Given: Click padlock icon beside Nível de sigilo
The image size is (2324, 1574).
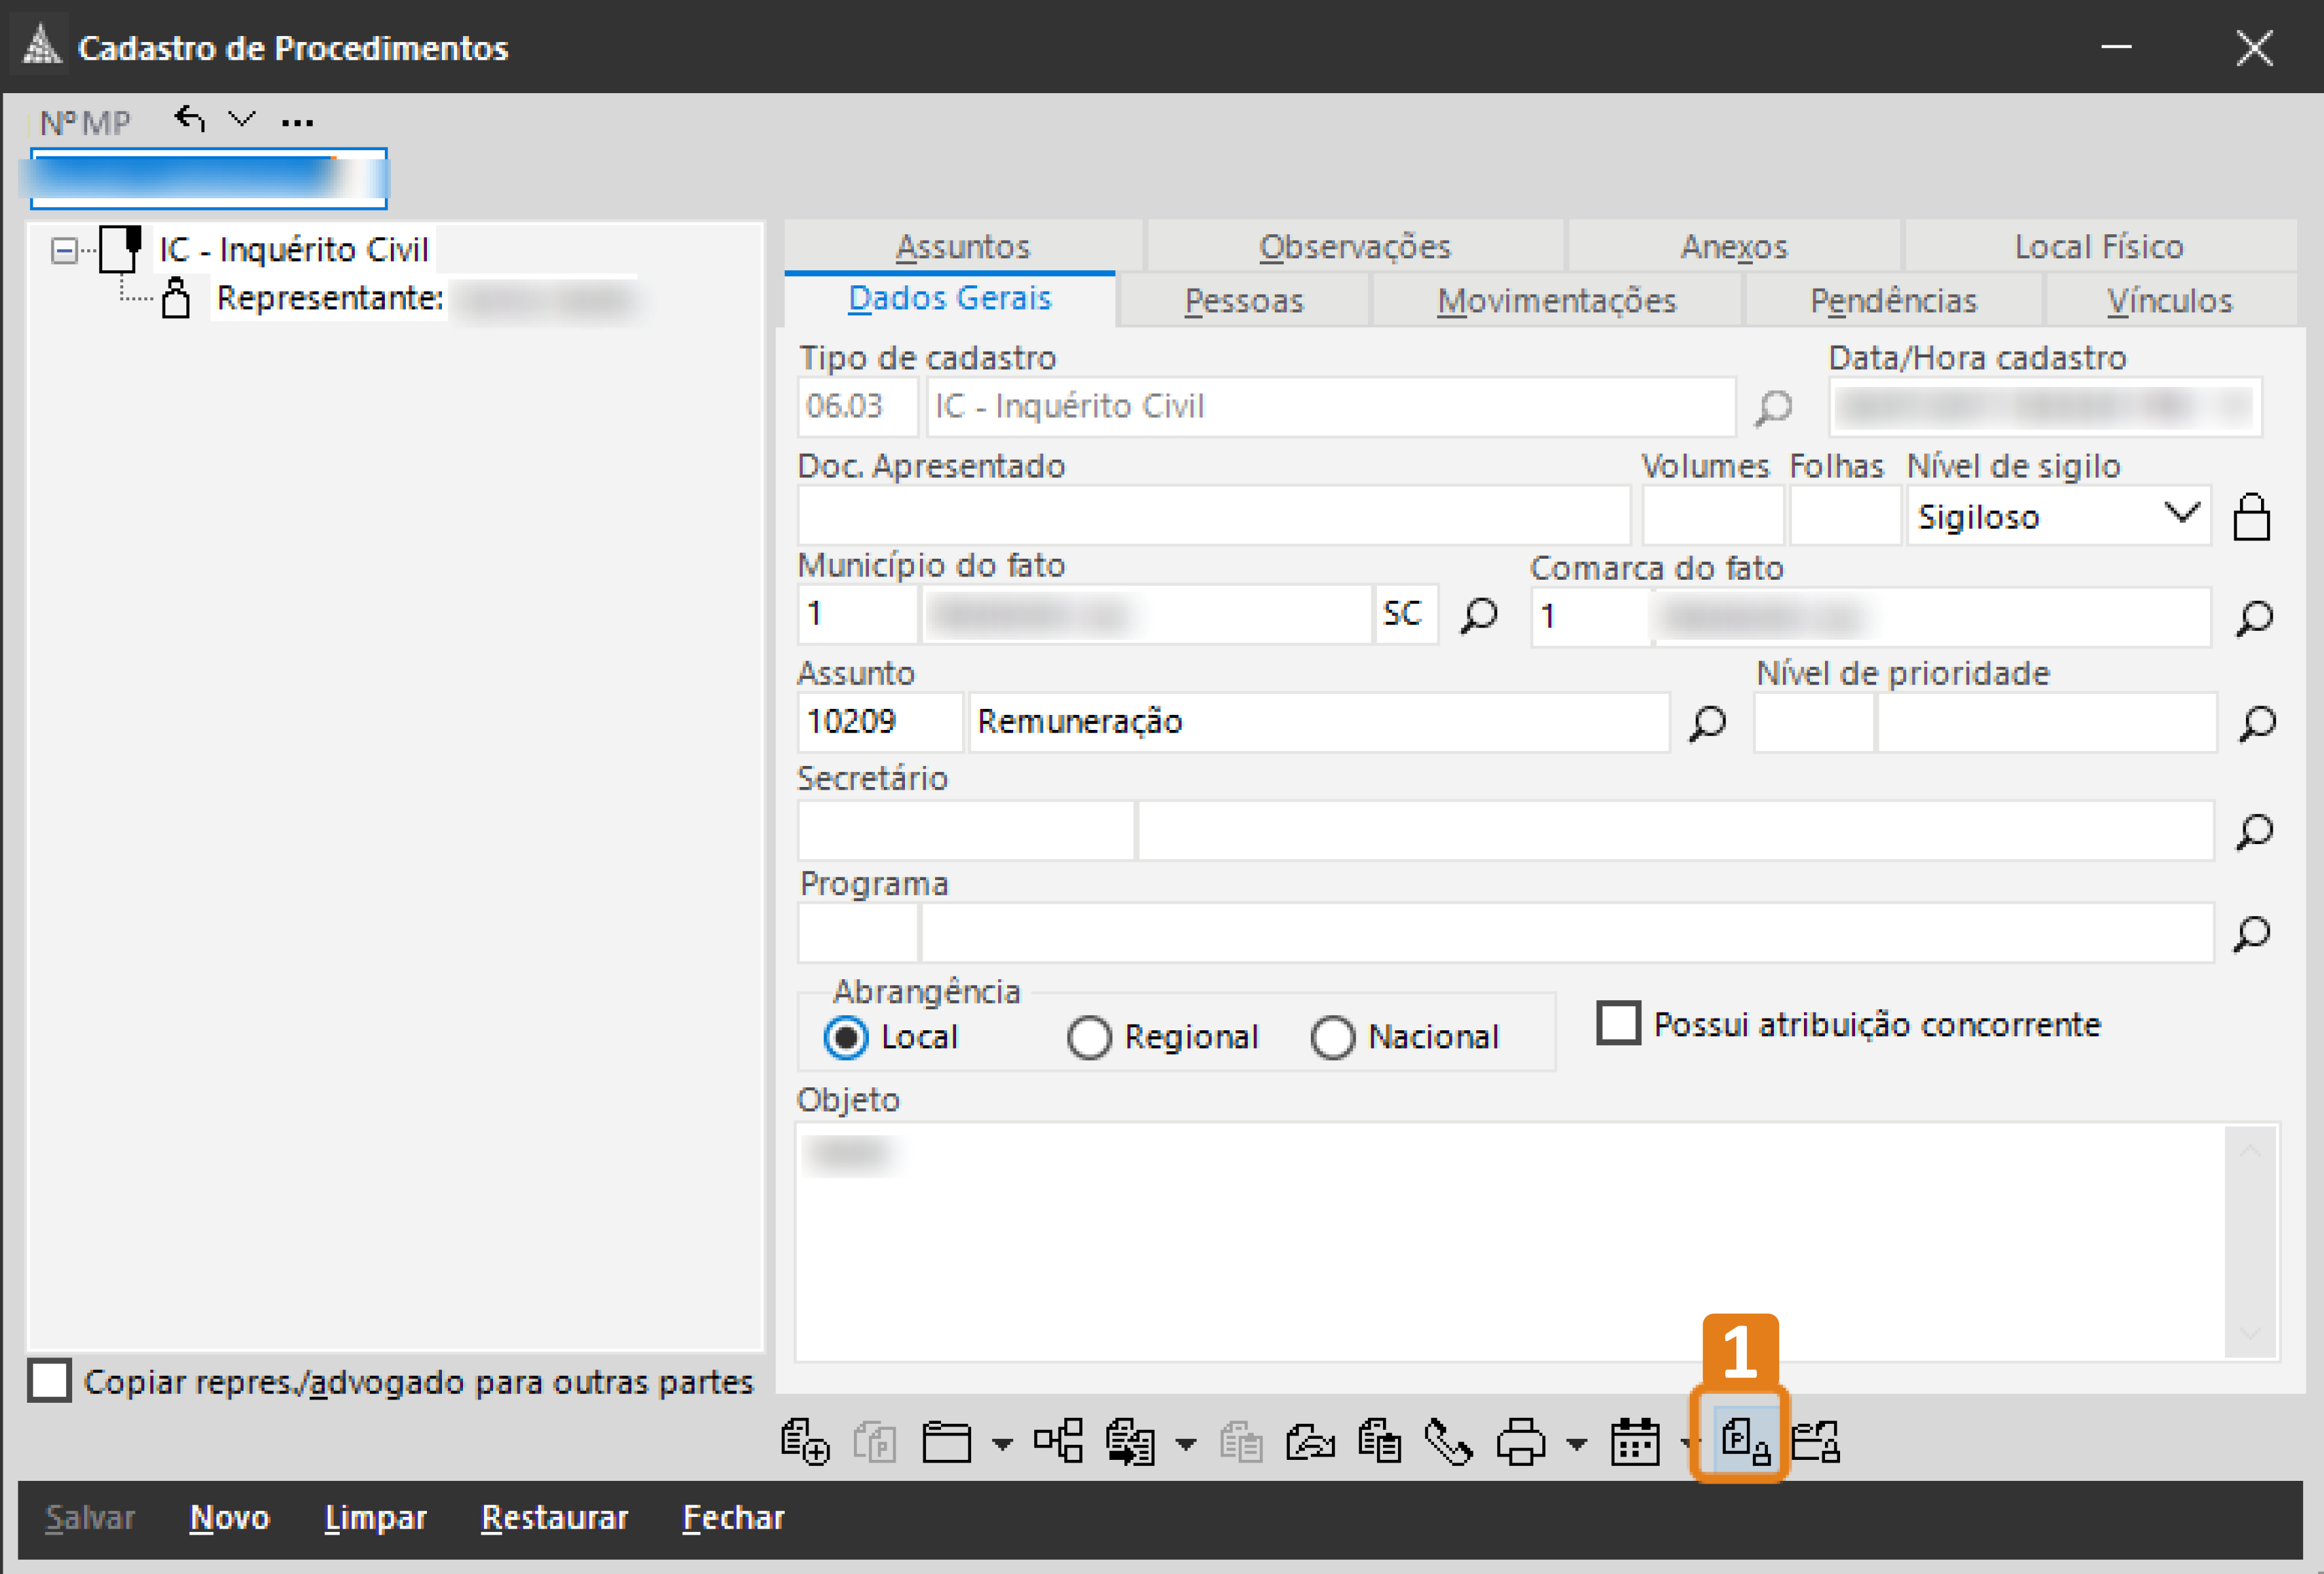Looking at the screenshot, I should coord(2251,517).
